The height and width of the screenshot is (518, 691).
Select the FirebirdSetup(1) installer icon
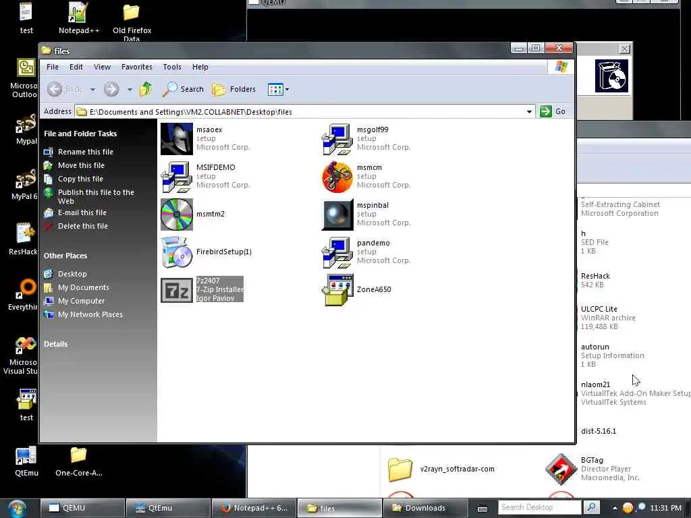(x=177, y=252)
